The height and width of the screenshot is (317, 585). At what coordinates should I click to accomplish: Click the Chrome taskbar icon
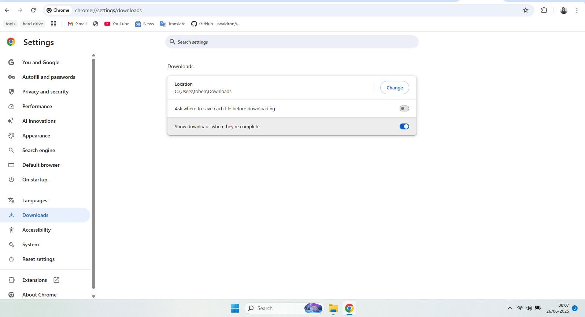[x=349, y=308]
